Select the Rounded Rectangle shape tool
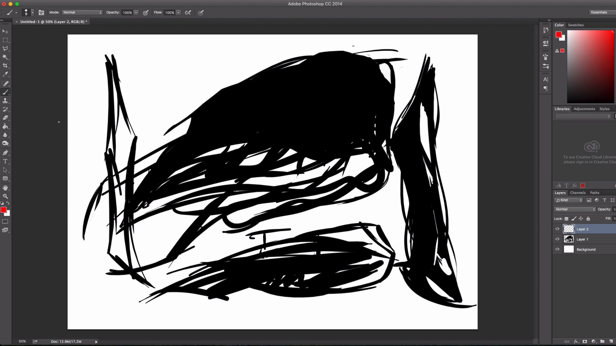Screen dimensions: 616x346 point(5,179)
